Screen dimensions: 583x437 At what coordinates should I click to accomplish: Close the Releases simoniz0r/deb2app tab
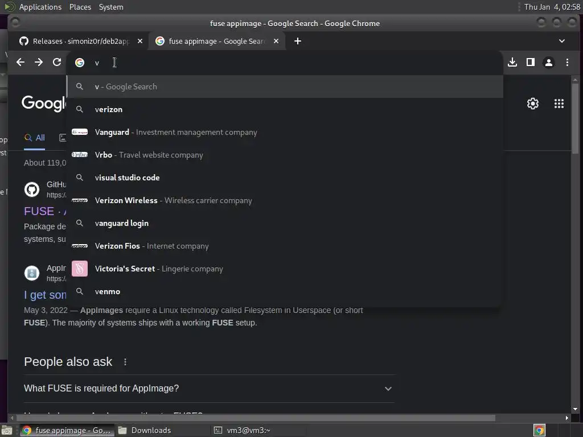click(x=140, y=41)
